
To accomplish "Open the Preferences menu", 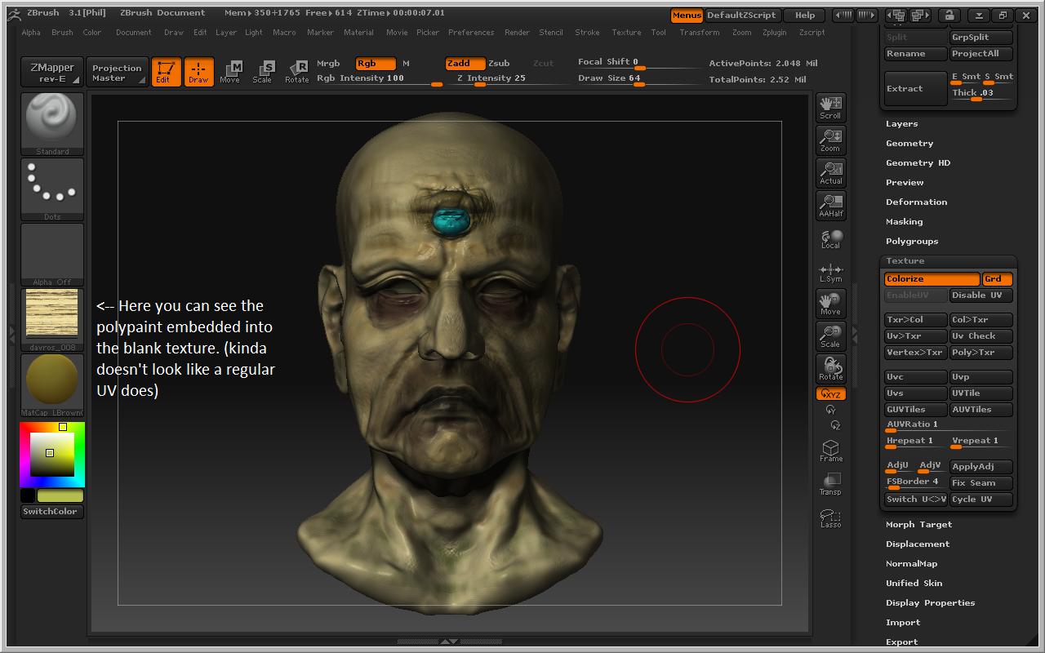I will tap(471, 33).
